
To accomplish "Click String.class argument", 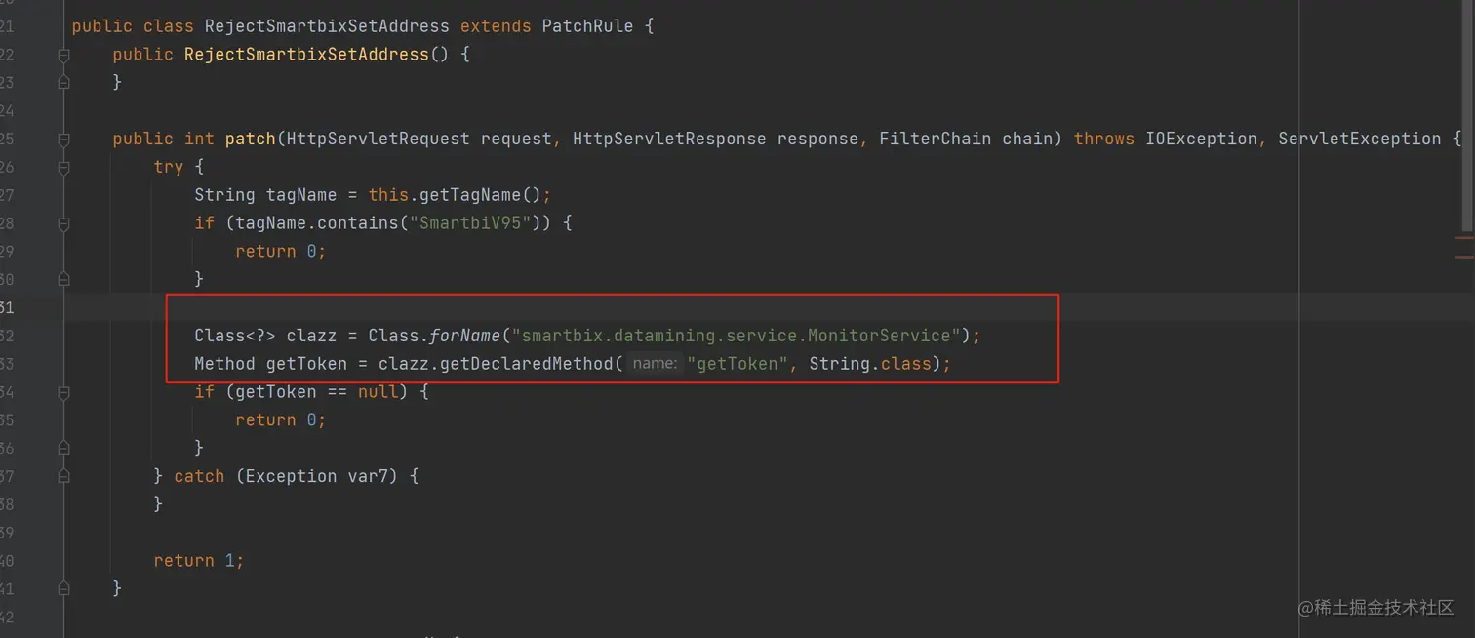I will point(870,364).
